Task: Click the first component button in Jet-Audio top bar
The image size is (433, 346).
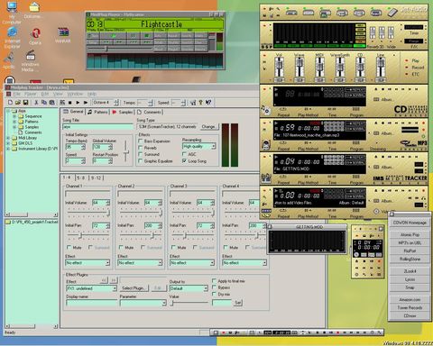Action: tap(291, 13)
